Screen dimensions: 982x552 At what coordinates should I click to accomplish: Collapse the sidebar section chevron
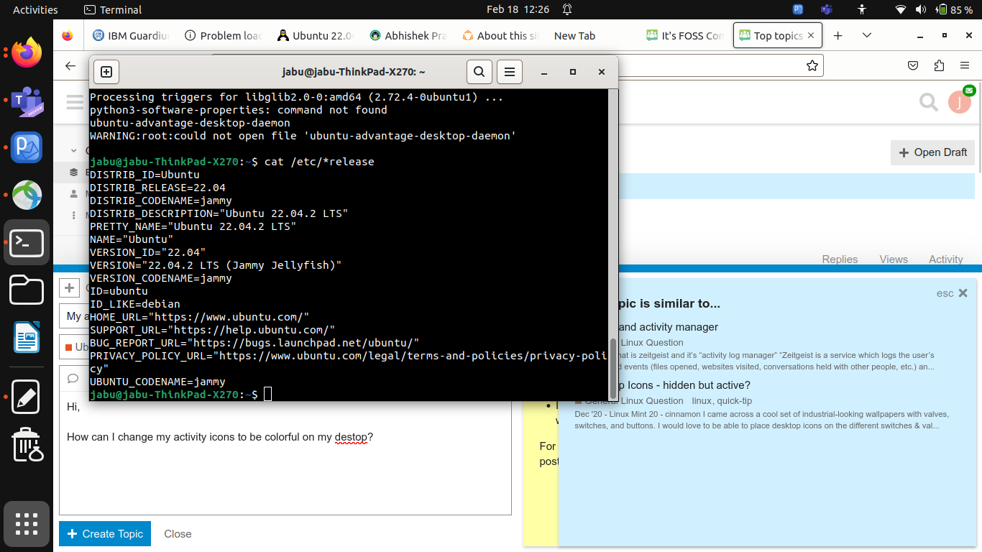click(x=73, y=151)
